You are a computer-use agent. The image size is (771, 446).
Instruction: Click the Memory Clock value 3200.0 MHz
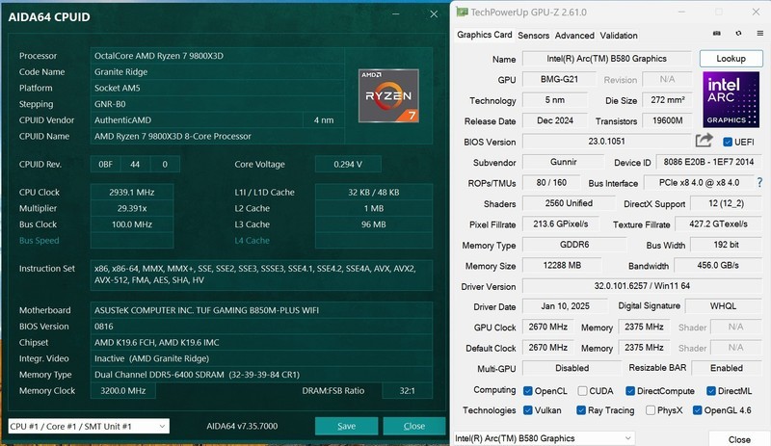click(123, 391)
